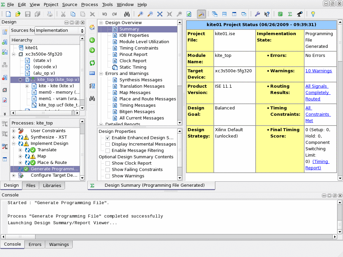343x257 pixels.
Task: Expand the kite - kite (kite.v) node
Action: (x=27, y=86)
